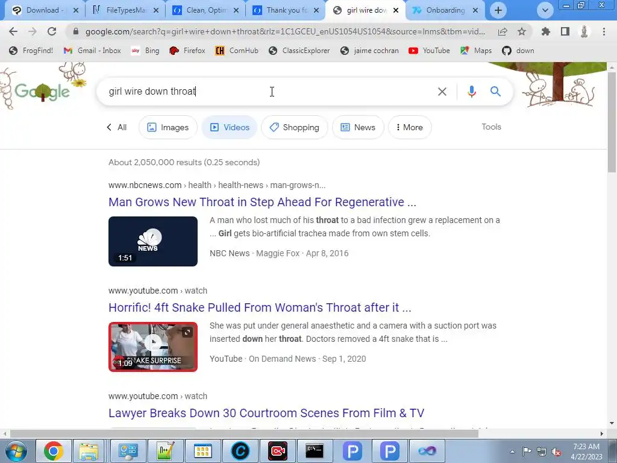Viewport: 617px width, 463px height.
Task: Open the Extensions puzzle icon
Action: pyautogui.click(x=545, y=31)
